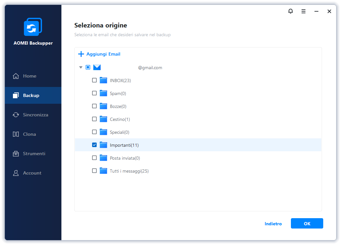Toggle the Gmail account select-all checkbox
Screen dimensions: 341x245
click(x=88, y=68)
